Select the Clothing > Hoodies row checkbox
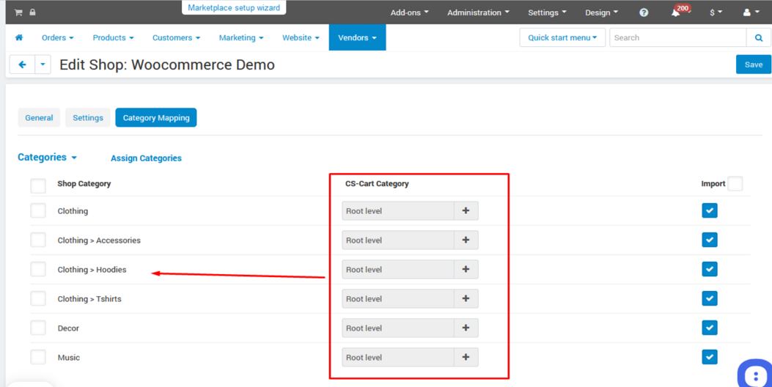This screenshot has width=772, height=387. pyautogui.click(x=38, y=270)
